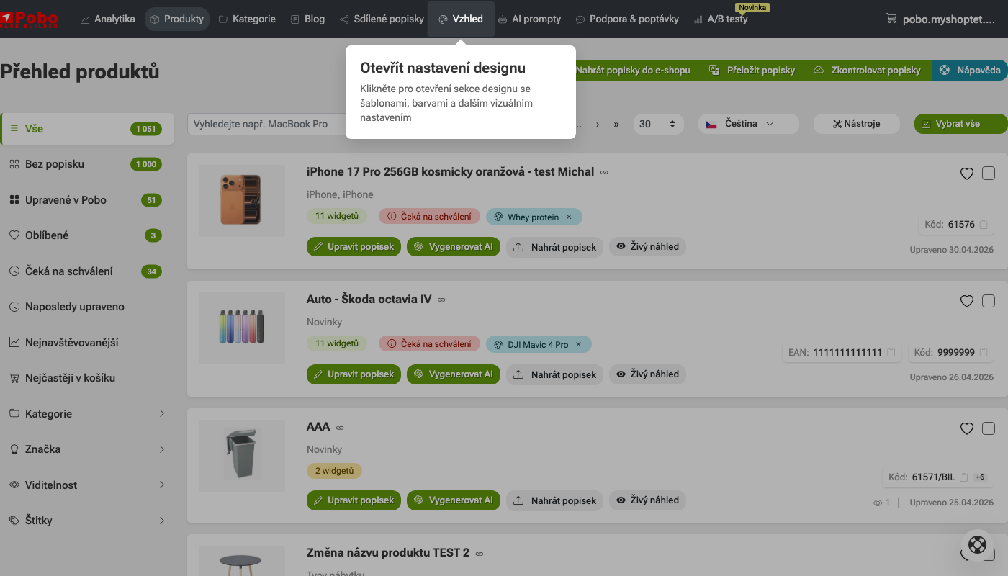Jump to the last page of products

pos(616,124)
